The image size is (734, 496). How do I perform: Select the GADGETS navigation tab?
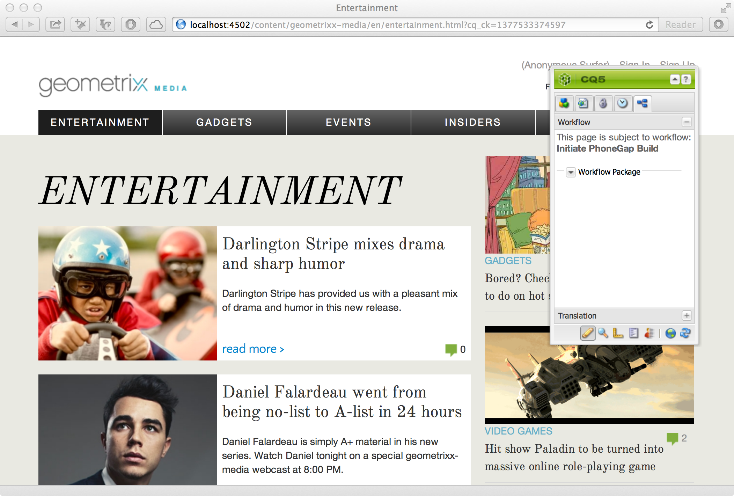tap(224, 122)
